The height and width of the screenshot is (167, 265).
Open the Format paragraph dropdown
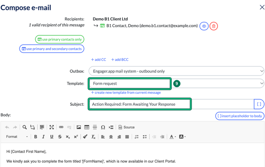point(17,137)
